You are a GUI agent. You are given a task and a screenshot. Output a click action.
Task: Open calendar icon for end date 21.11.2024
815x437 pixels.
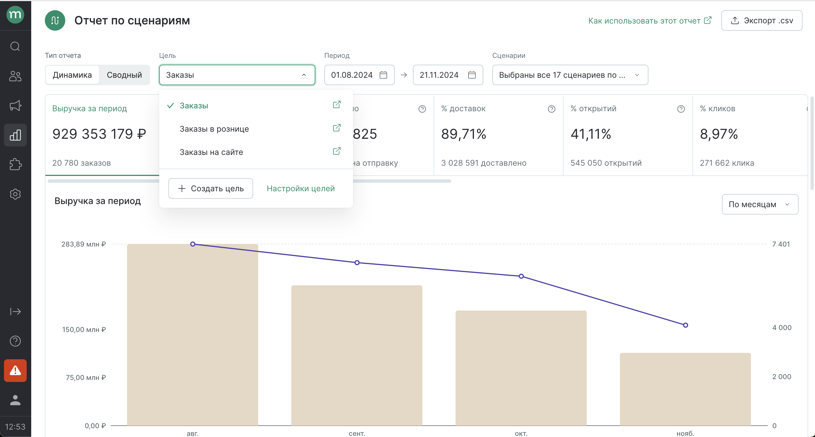pyautogui.click(x=472, y=75)
